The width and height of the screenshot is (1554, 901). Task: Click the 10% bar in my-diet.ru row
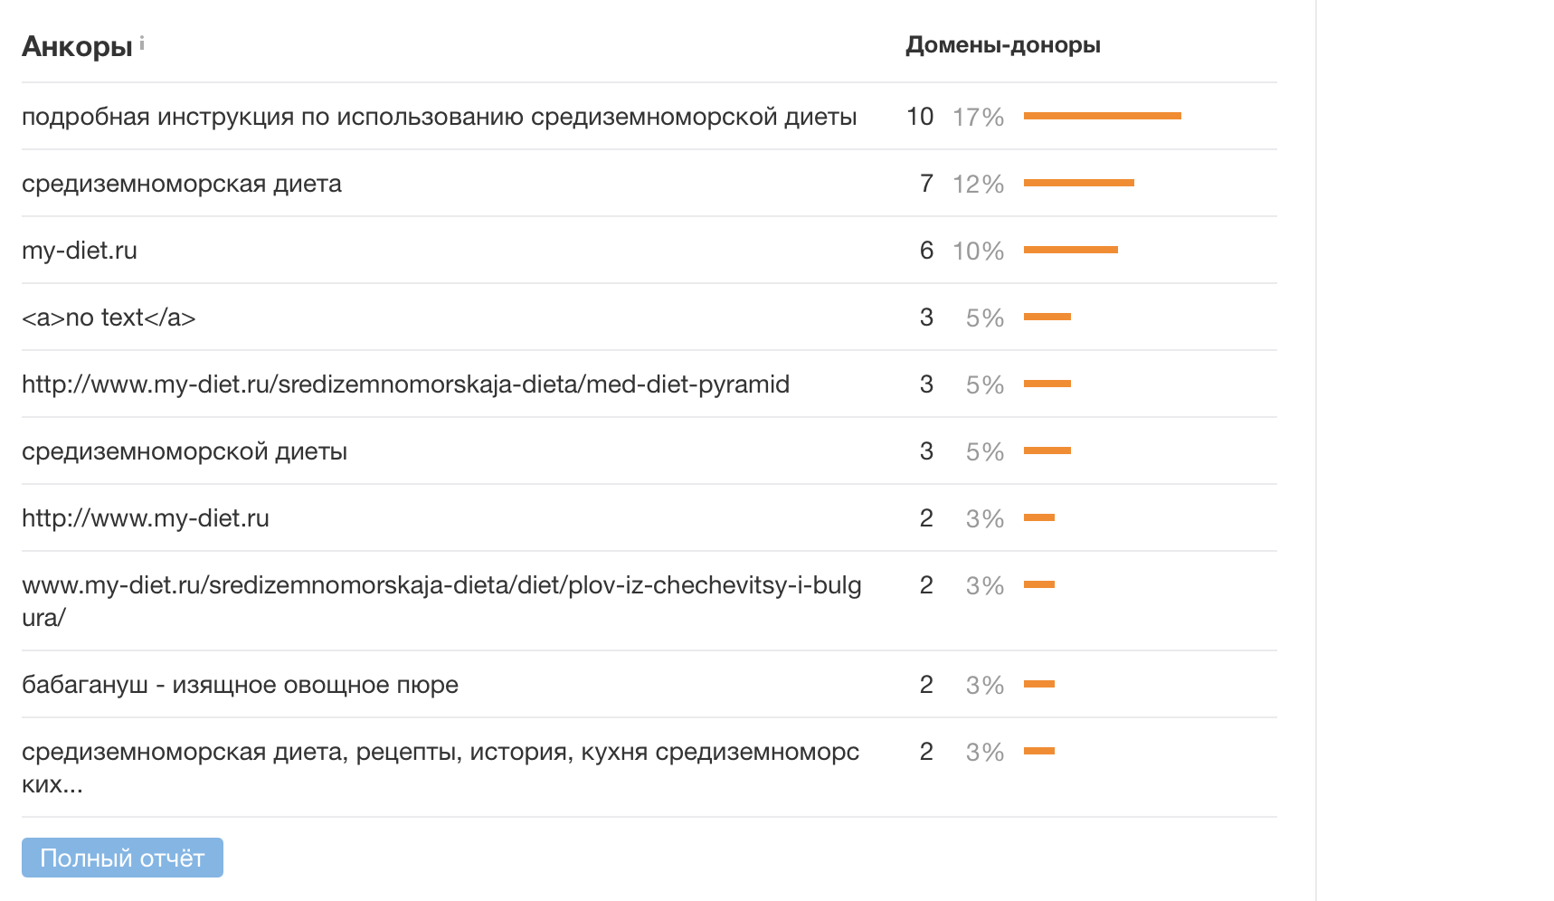[1070, 250]
